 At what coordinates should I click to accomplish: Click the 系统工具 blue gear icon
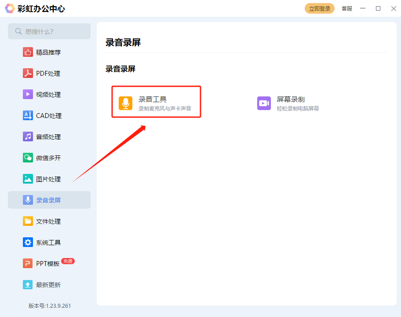[28, 242]
